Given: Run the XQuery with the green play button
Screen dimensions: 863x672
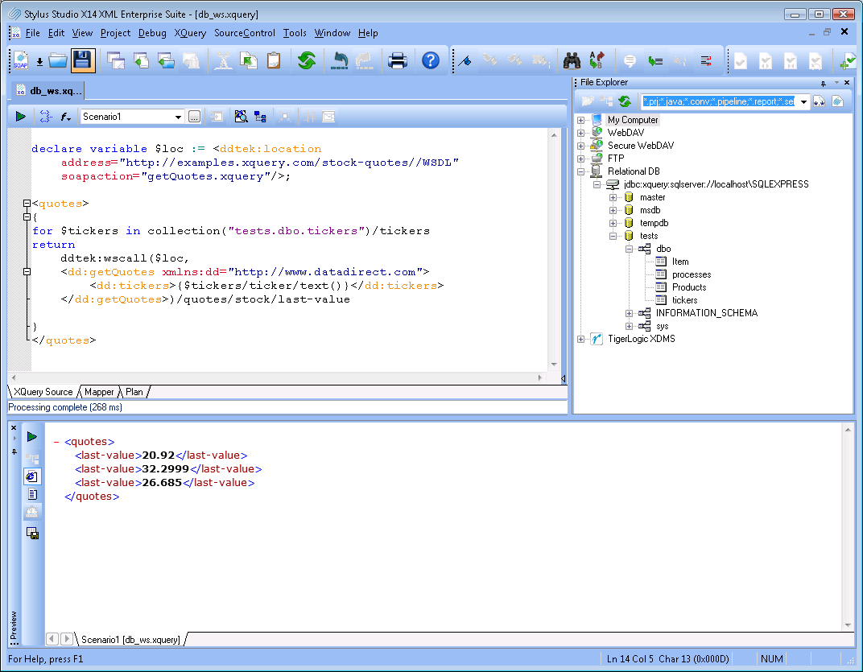Looking at the screenshot, I should (20, 117).
